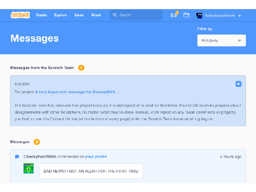Open CheekyFan75000's green avatar thumbnail
256x192 pixels.
coord(28,169)
